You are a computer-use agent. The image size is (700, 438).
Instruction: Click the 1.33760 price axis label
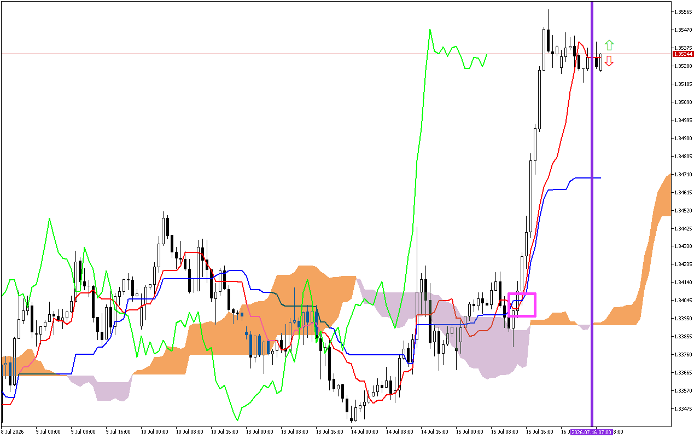pos(684,355)
